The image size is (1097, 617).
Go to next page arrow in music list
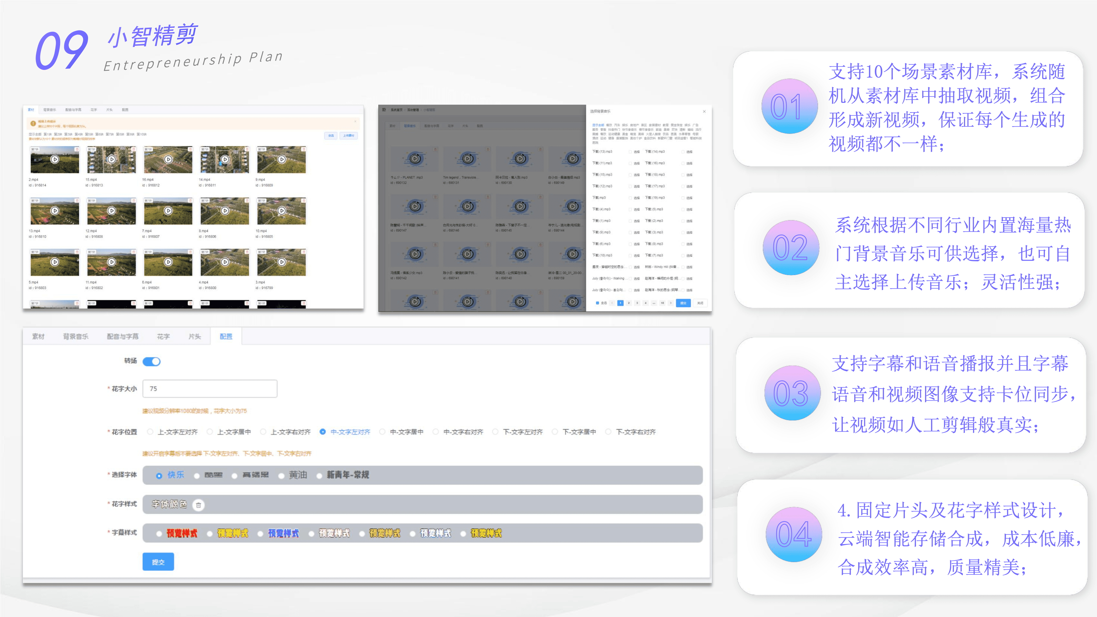coord(671,303)
